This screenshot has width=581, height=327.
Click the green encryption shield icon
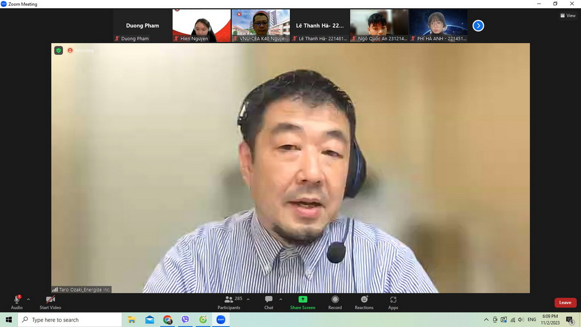[x=59, y=51]
